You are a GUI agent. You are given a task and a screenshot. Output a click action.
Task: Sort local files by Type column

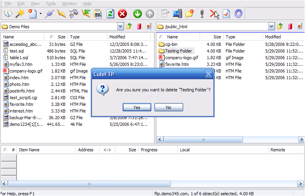point(87,37)
